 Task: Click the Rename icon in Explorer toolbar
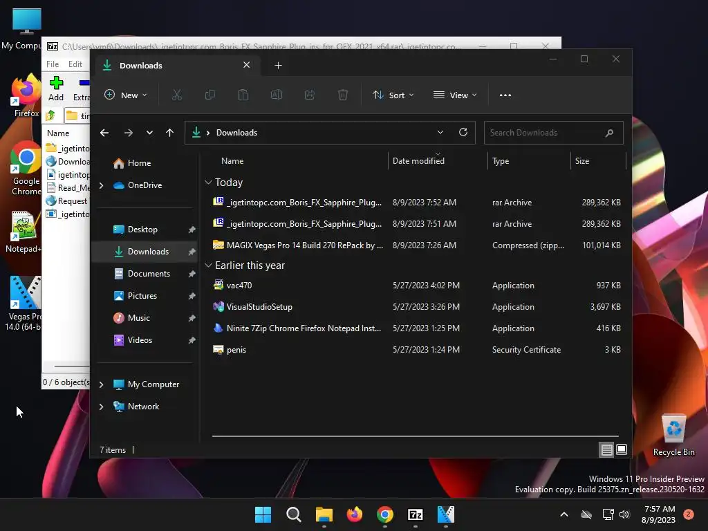277,95
